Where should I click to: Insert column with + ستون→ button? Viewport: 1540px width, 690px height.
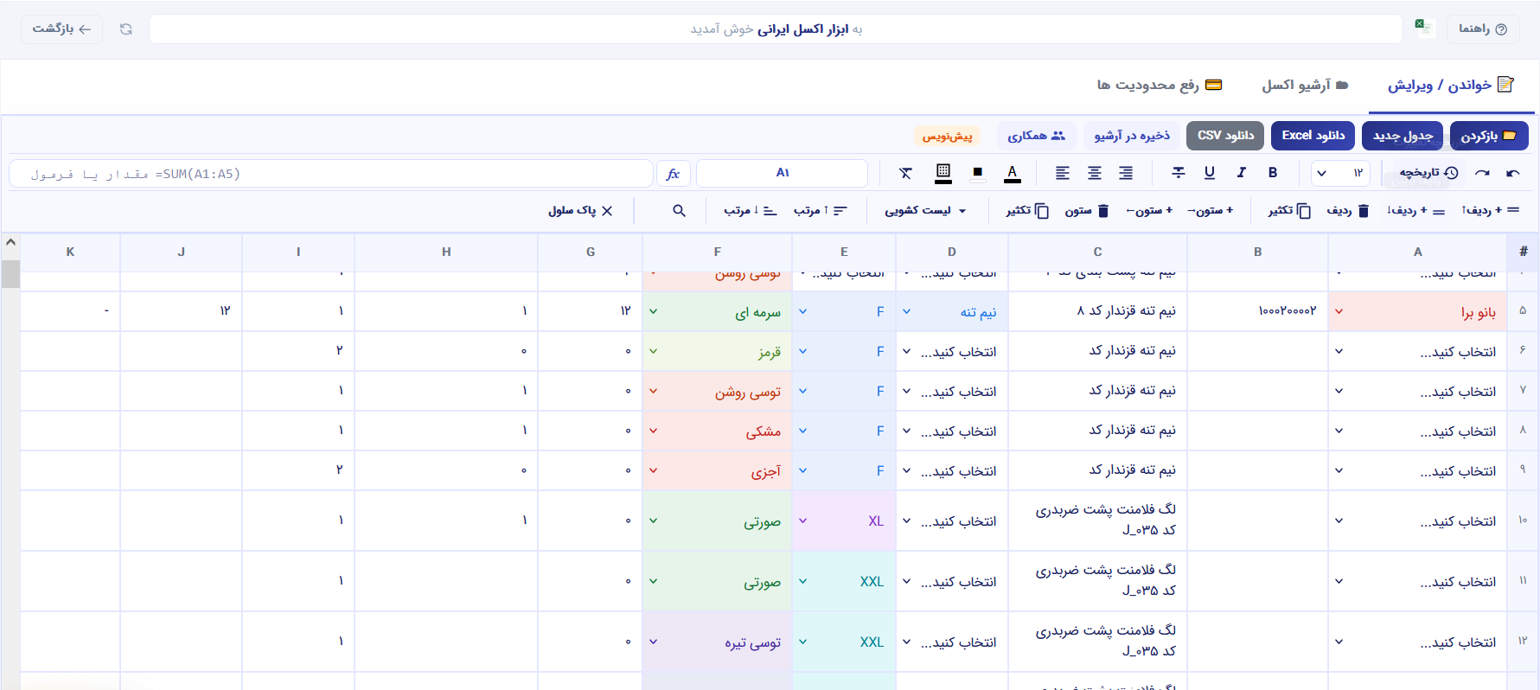[x=1211, y=210]
